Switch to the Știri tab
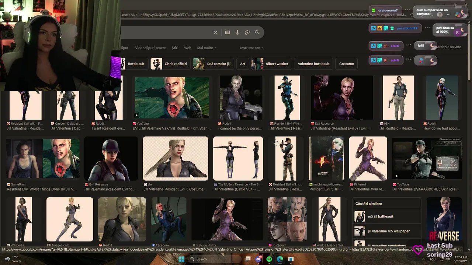The width and height of the screenshot is (472, 265). (175, 48)
